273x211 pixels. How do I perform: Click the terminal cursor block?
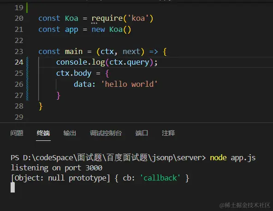coord(12,187)
